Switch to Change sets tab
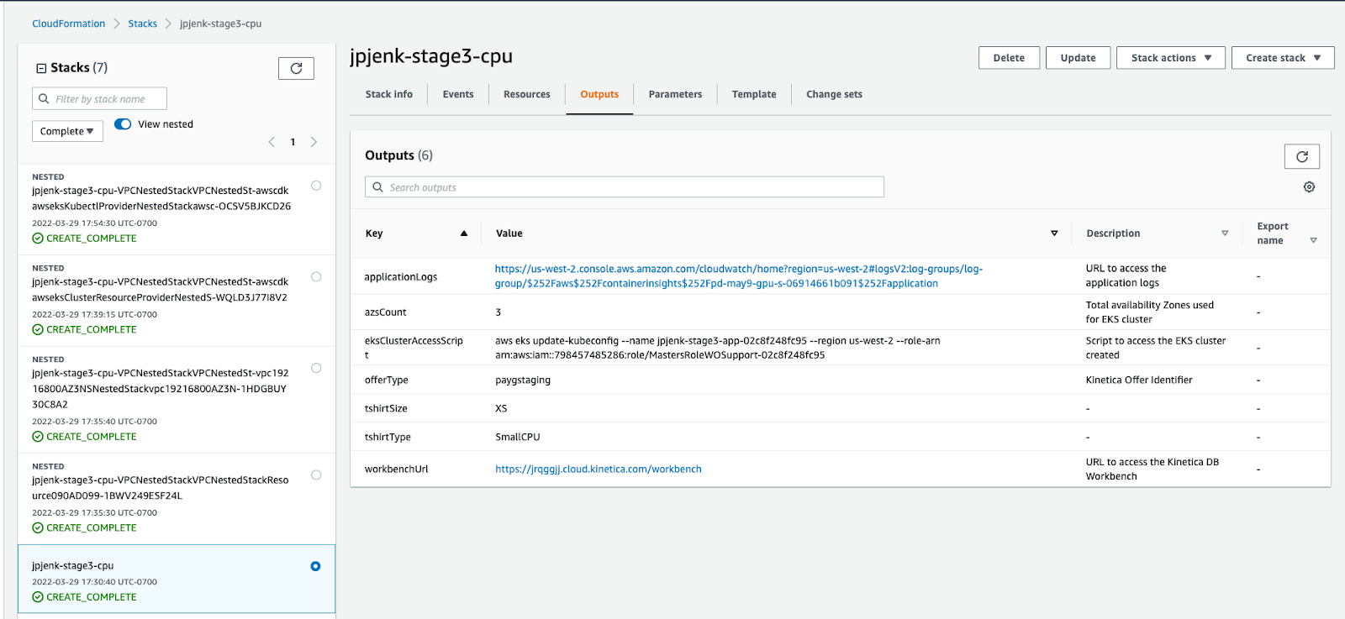This screenshot has height=619, width=1345. [834, 94]
